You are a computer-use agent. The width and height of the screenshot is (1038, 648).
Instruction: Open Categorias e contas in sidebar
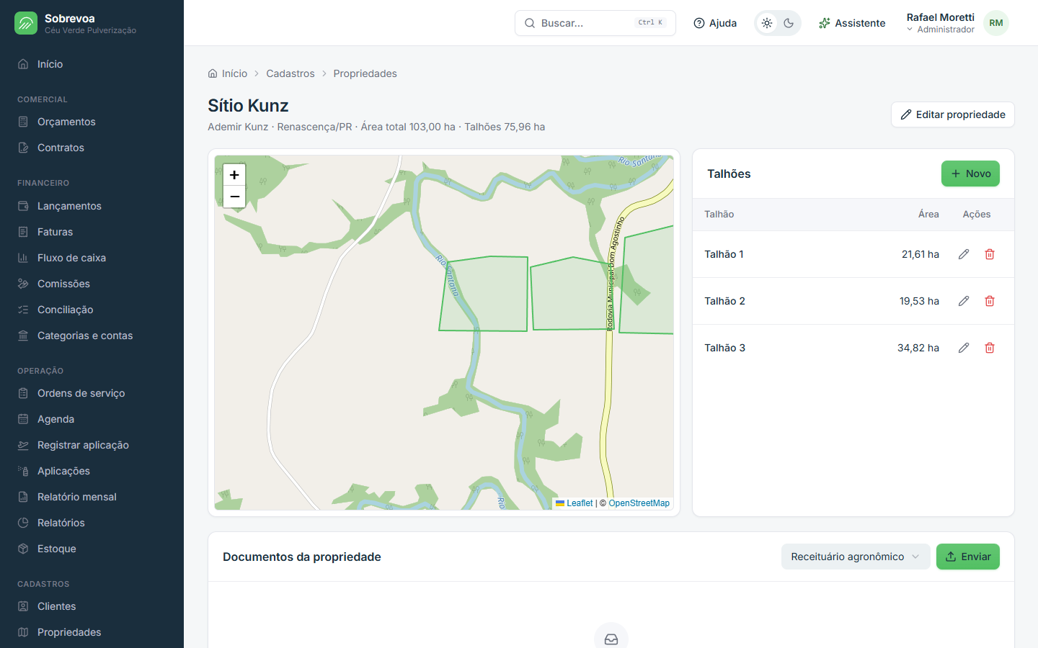coord(92,336)
